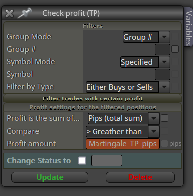This screenshot has width=193, height=196.
Task: Open the Profit is the sum of dropdown
Action: [123, 118]
